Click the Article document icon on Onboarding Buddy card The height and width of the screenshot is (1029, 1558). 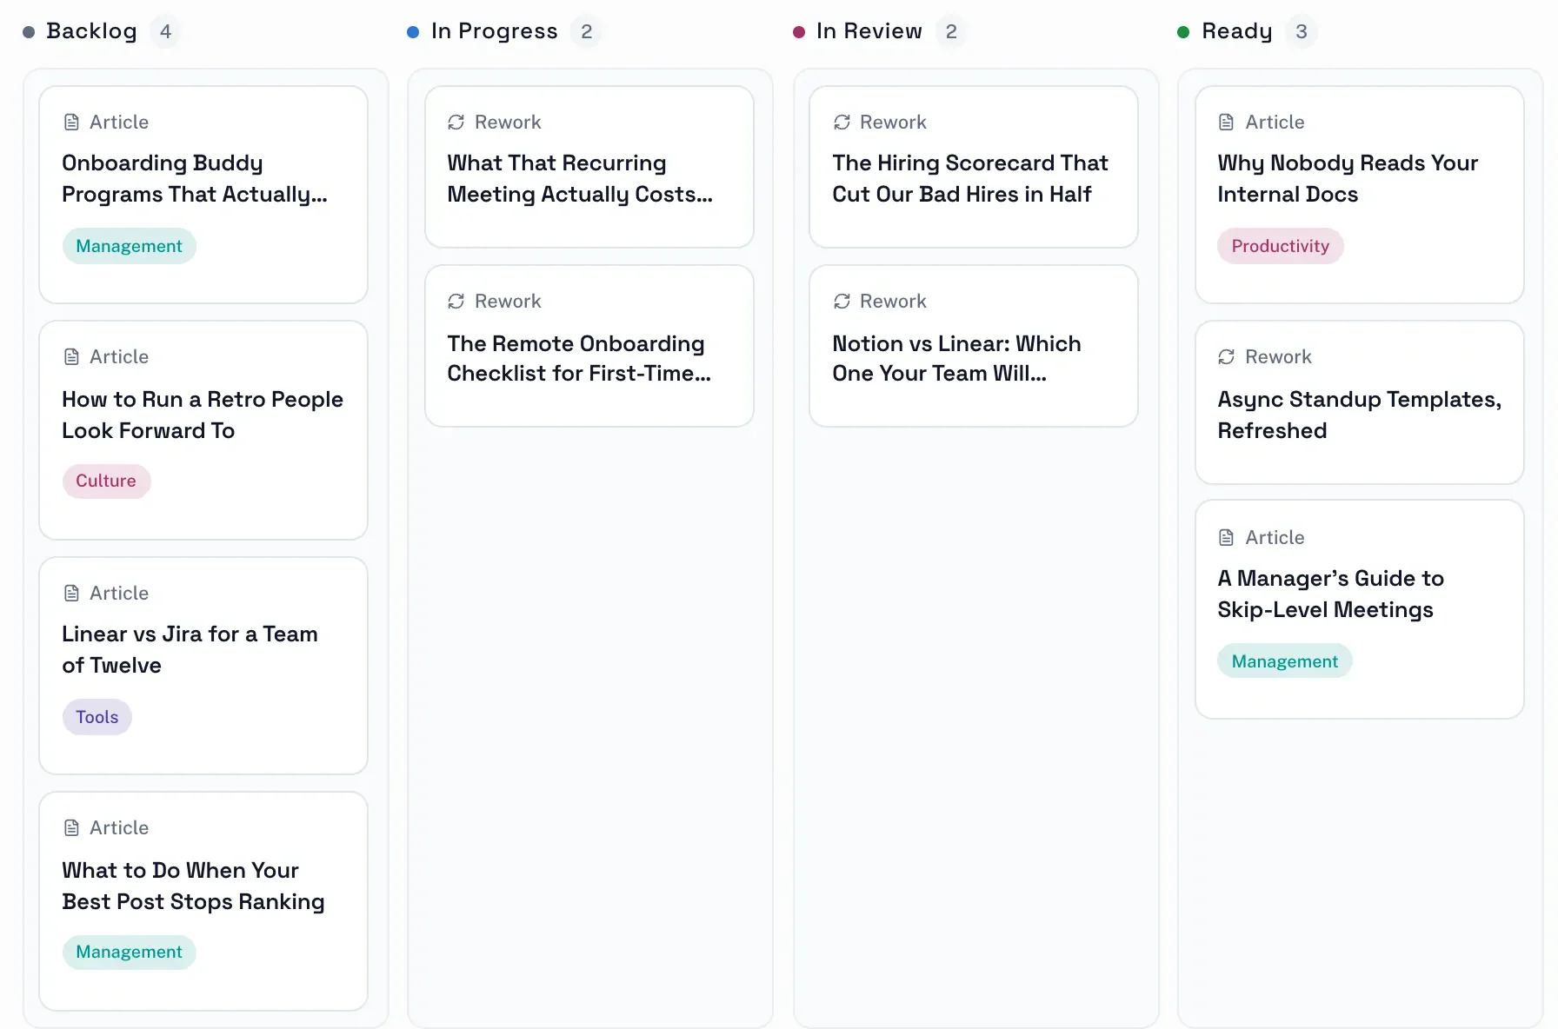click(71, 123)
